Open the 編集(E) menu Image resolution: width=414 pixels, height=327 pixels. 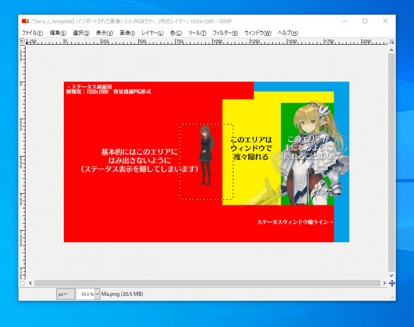click(58, 33)
